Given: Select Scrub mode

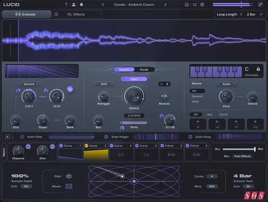Looking at the screenshot, I should [x=144, y=70].
